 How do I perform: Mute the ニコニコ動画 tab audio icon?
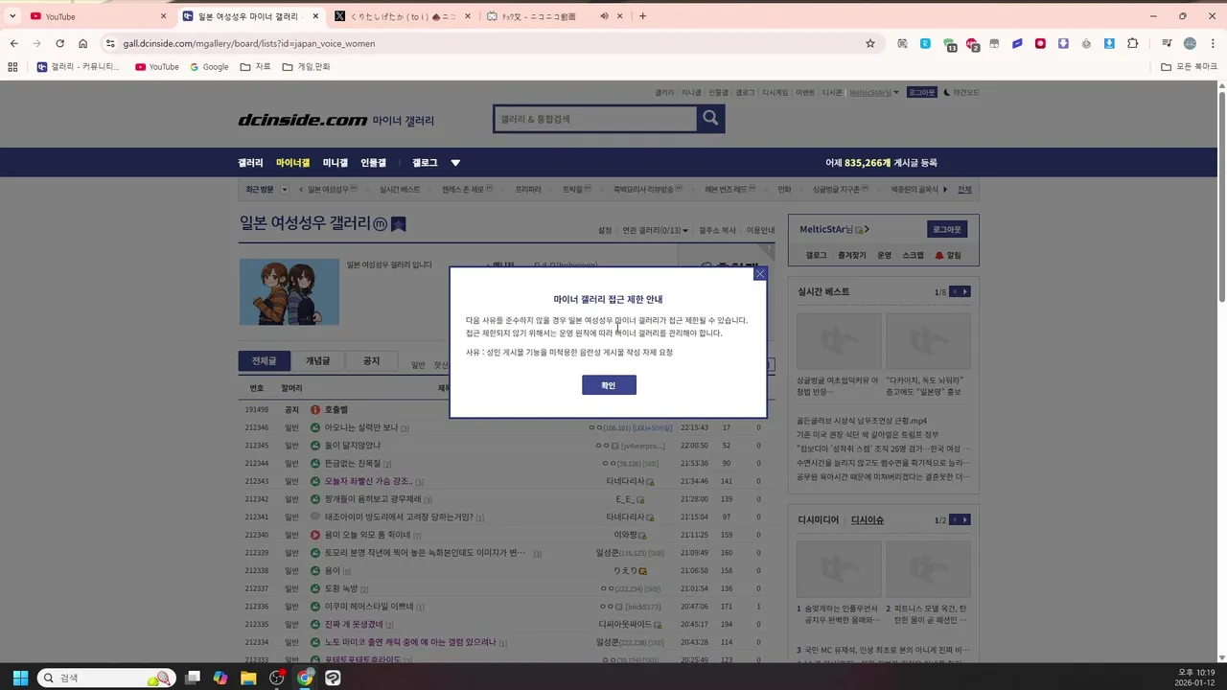pos(605,16)
